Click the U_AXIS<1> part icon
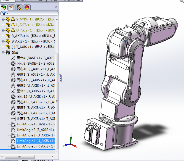This screenshot has width=184, height=161. point(8,30)
